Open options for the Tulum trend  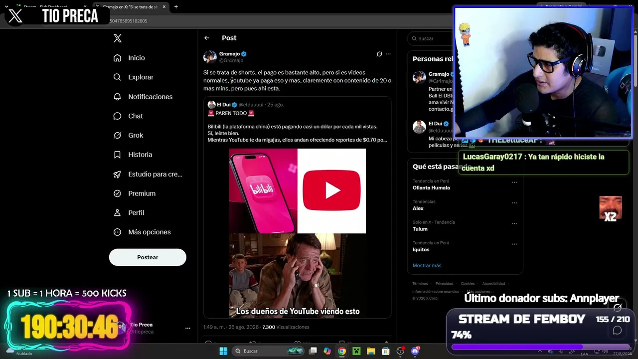click(514, 223)
